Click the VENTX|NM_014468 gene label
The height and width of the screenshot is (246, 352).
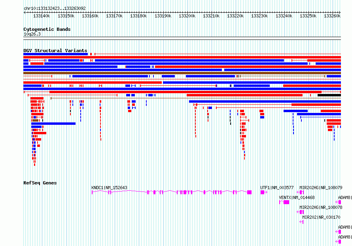point(297,197)
